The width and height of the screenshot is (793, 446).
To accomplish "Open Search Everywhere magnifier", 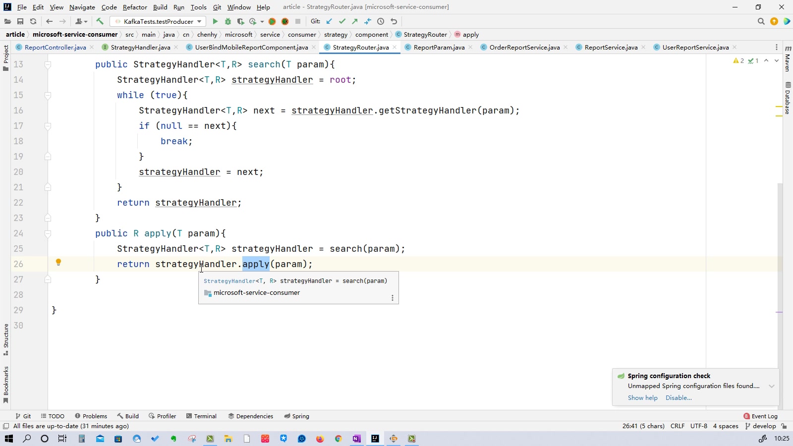I will (x=761, y=21).
